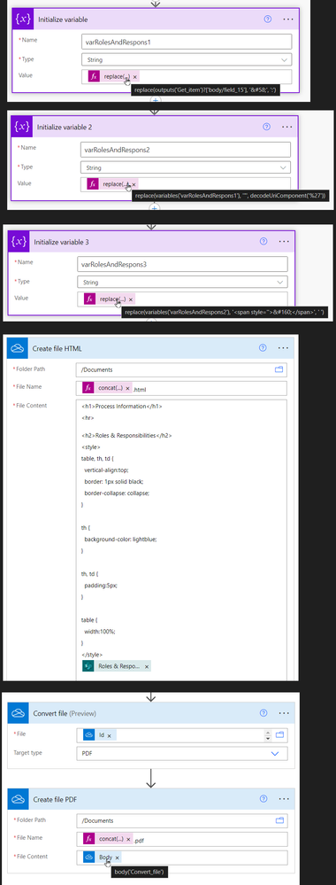The width and height of the screenshot is (336, 885).
Task: Click the variable icon of Initialize variable 3
Action: 19,242
